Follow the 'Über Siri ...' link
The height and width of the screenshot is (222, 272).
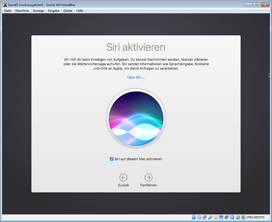pyautogui.click(x=136, y=77)
